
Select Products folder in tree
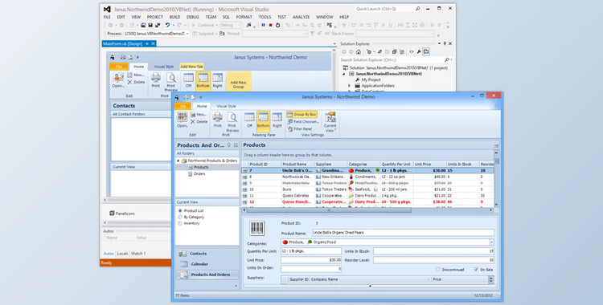point(201,168)
